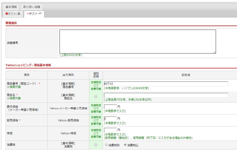
Task: Click the empty 商品名 input field
Action: tap(166, 95)
